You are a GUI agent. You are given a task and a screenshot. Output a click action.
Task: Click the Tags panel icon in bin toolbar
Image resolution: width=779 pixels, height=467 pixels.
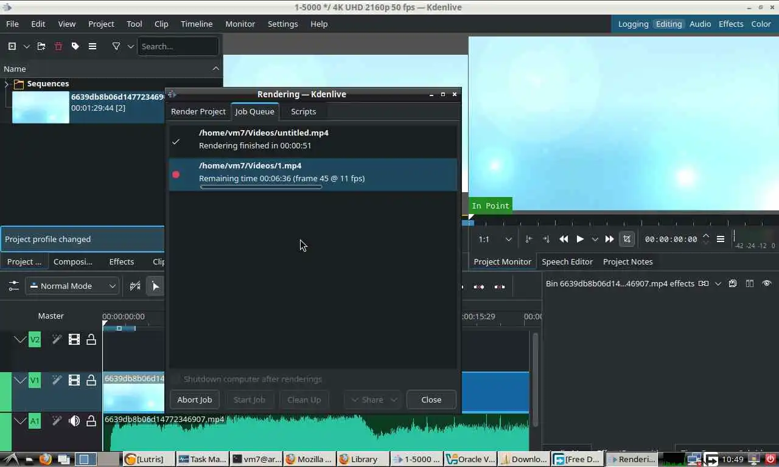click(75, 46)
